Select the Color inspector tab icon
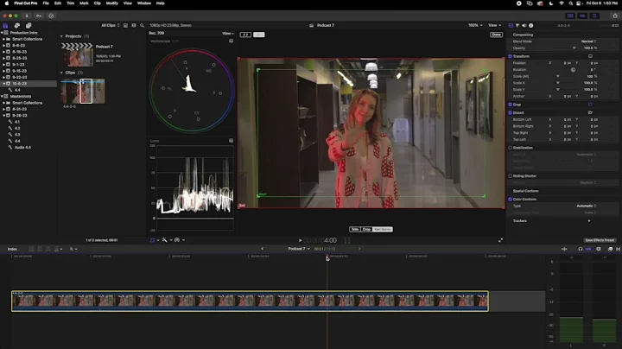The height and width of the screenshot is (349, 622). pyautogui.click(x=517, y=25)
